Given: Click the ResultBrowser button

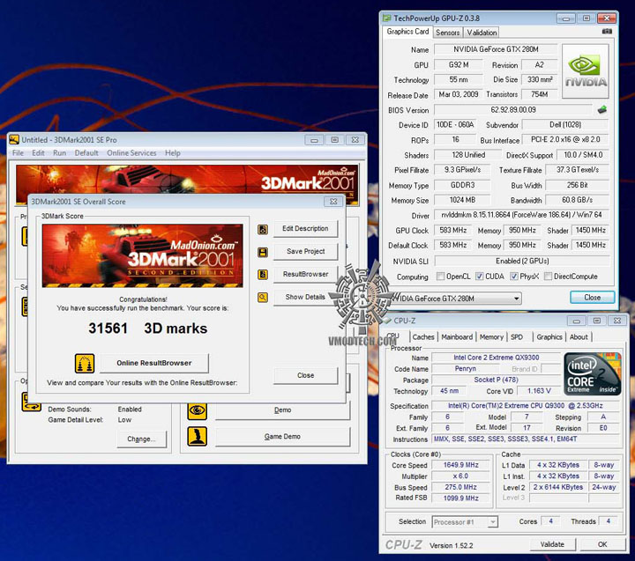Looking at the screenshot, I should click(305, 274).
